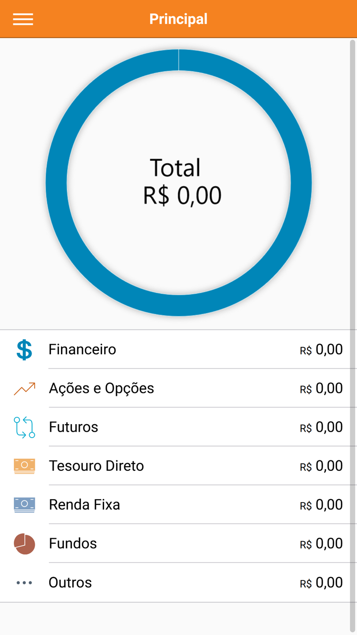
Task: Open the Fundos category
Action: [73, 544]
